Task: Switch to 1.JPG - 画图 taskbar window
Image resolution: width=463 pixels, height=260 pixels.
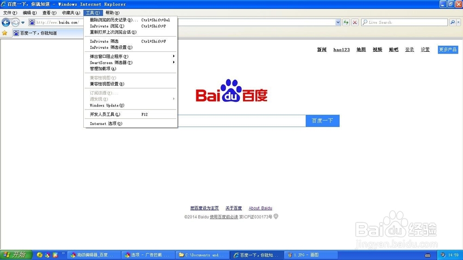Action: tap(311, 255)
